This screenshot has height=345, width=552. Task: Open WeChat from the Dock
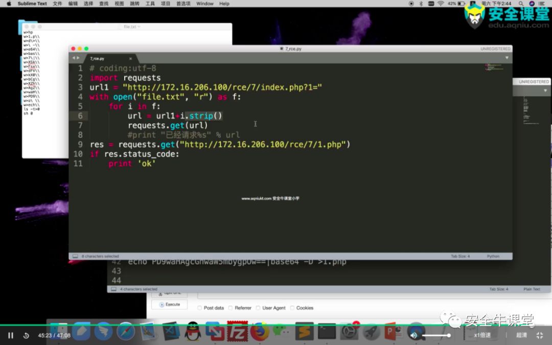(281, 331)
